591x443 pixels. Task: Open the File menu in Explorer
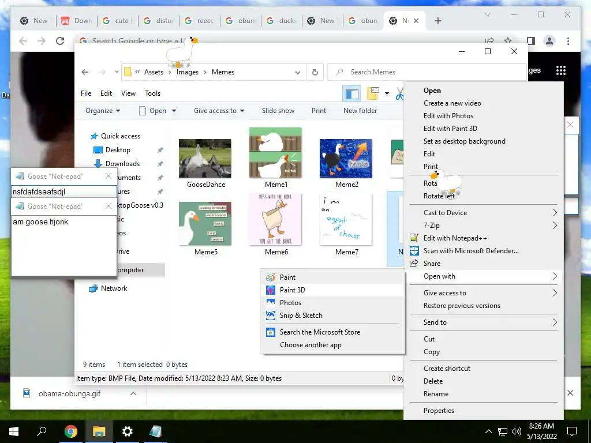click(86, 93)
